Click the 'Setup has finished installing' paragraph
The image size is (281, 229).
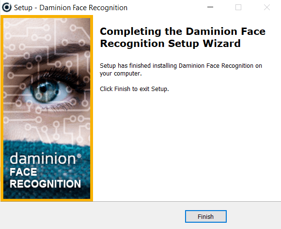point(181,69)
